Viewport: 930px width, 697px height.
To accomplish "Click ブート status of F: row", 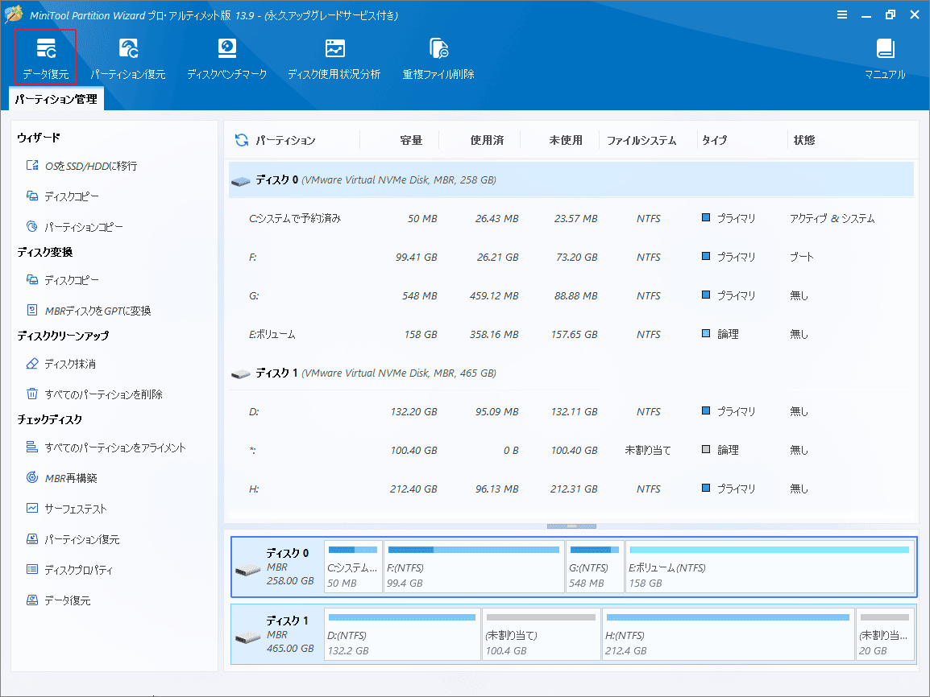I will coord(801,257).
